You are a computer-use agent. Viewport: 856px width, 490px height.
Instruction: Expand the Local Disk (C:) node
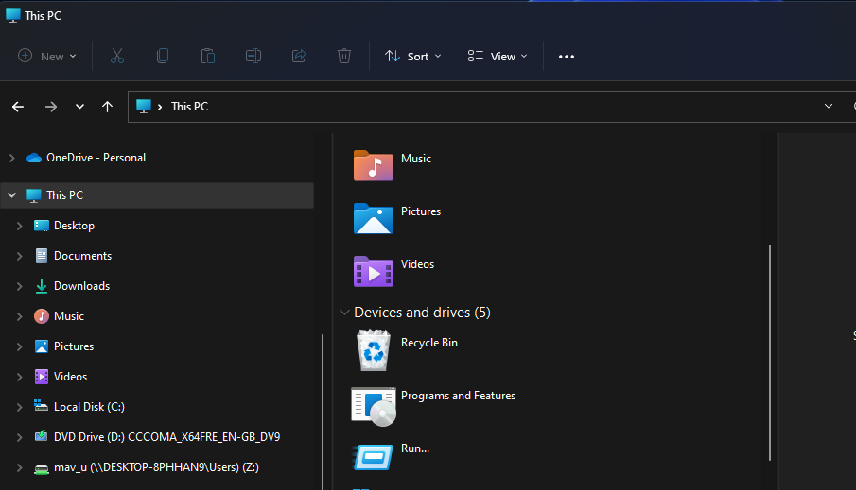point(20,407)
